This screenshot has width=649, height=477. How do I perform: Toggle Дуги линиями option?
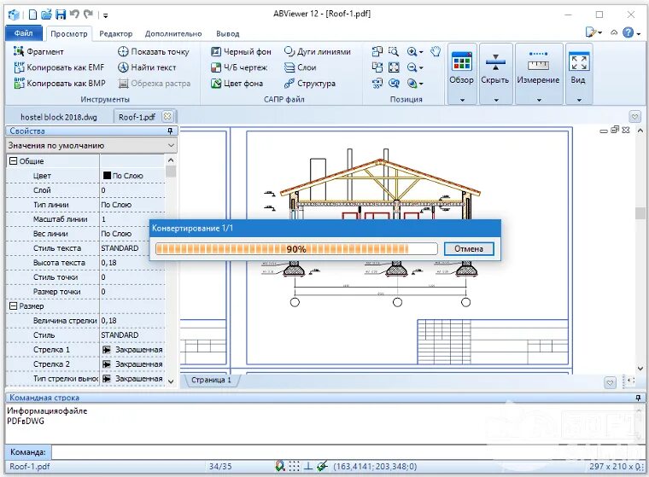[x=318, y=51]
